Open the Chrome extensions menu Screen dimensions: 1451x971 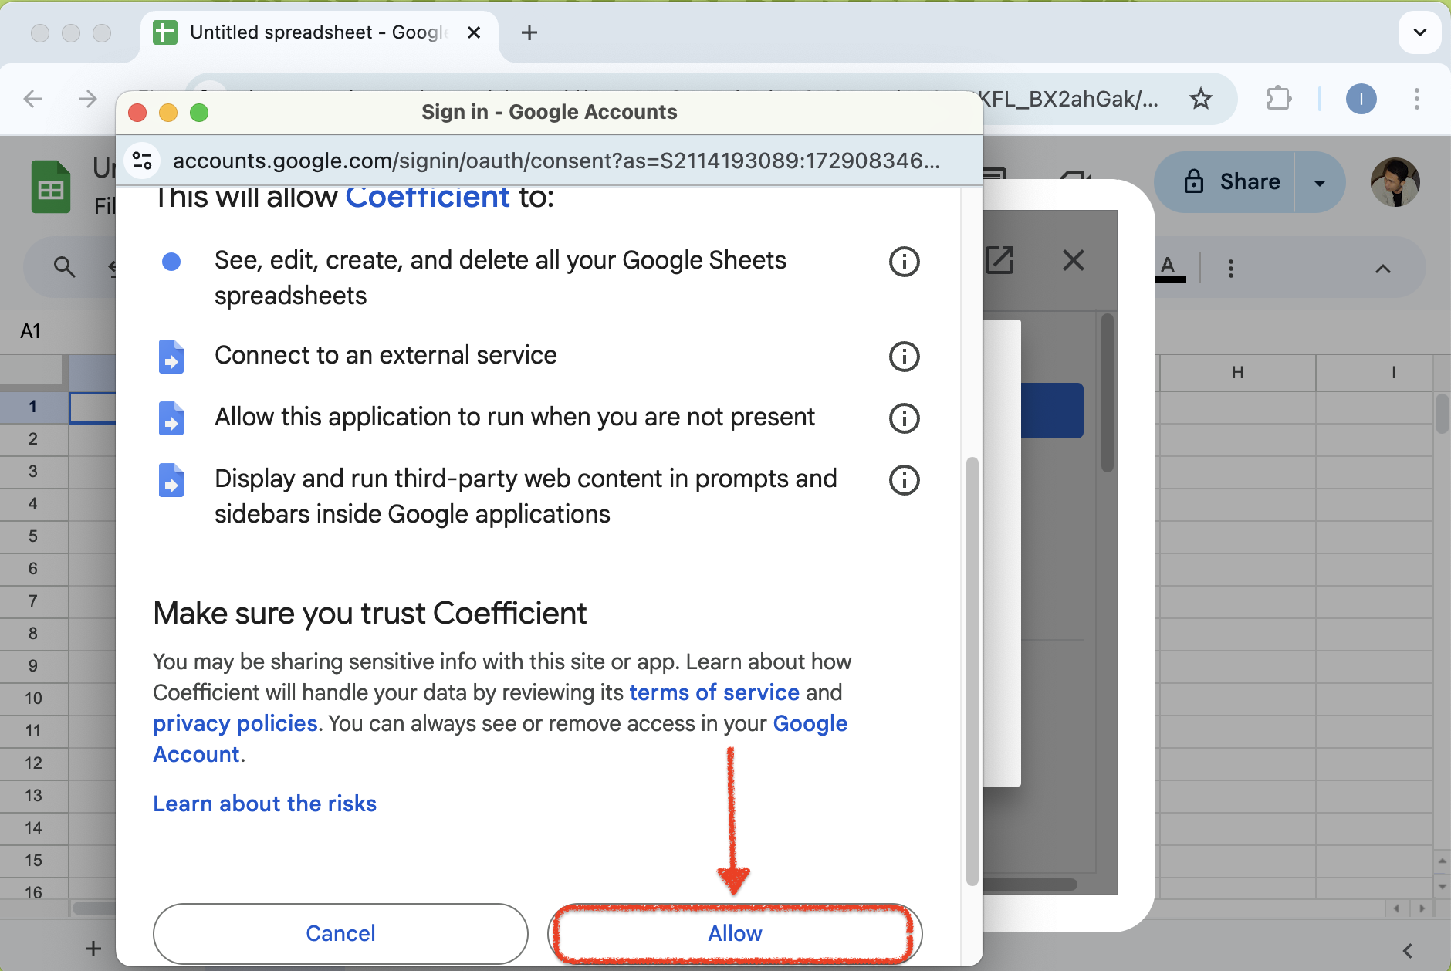pyautogui.click(x=1279, y=99)
